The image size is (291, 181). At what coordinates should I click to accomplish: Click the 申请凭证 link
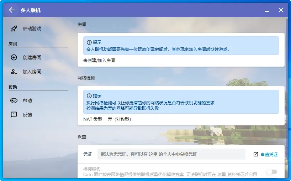point(269,154)
